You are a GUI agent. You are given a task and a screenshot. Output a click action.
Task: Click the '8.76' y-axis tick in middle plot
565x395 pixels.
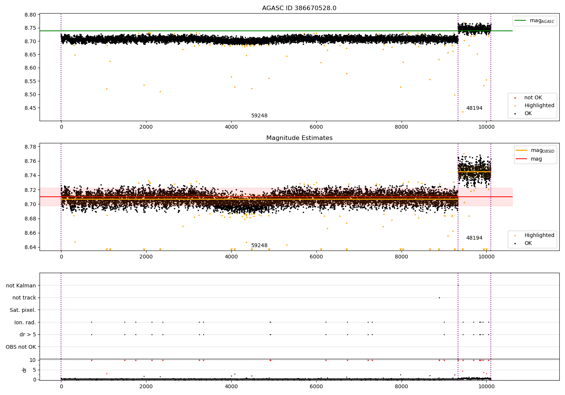[x=30, y=161]
